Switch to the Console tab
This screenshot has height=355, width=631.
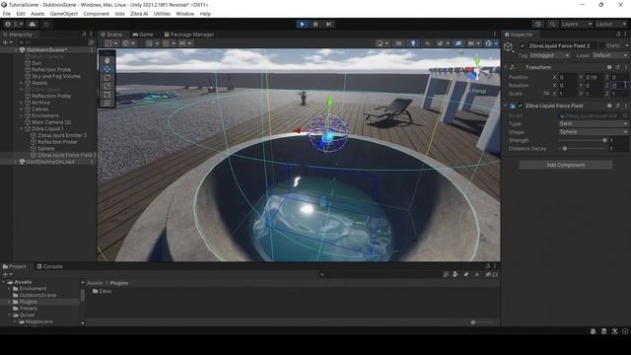[x=49, y=266]
